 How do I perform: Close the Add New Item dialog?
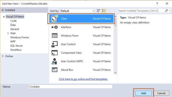click(x=167, y=3)
